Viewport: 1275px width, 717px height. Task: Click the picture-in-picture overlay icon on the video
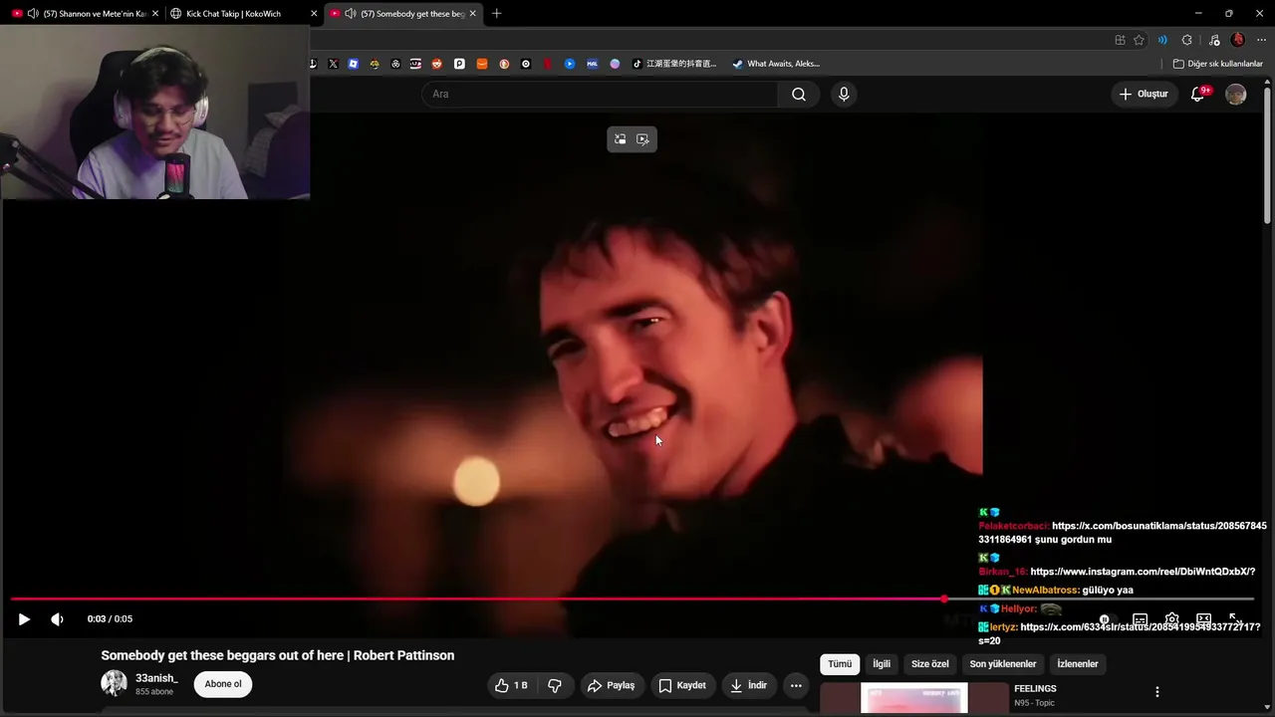click(x=620, y=139)
